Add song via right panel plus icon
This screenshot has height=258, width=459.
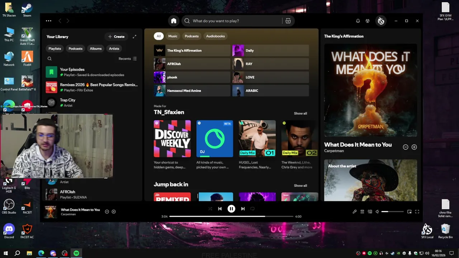(414, 147)
